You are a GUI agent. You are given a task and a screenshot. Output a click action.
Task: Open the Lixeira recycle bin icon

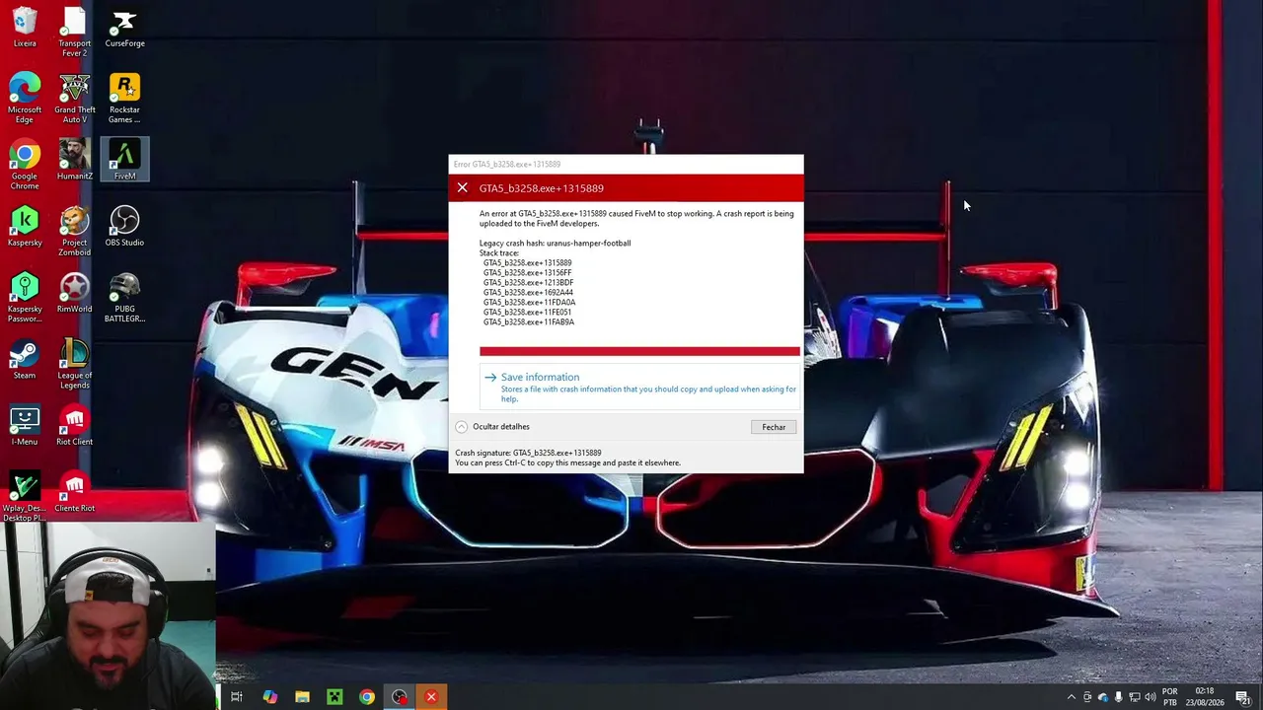pyautogui.click(x=25, y=28)
